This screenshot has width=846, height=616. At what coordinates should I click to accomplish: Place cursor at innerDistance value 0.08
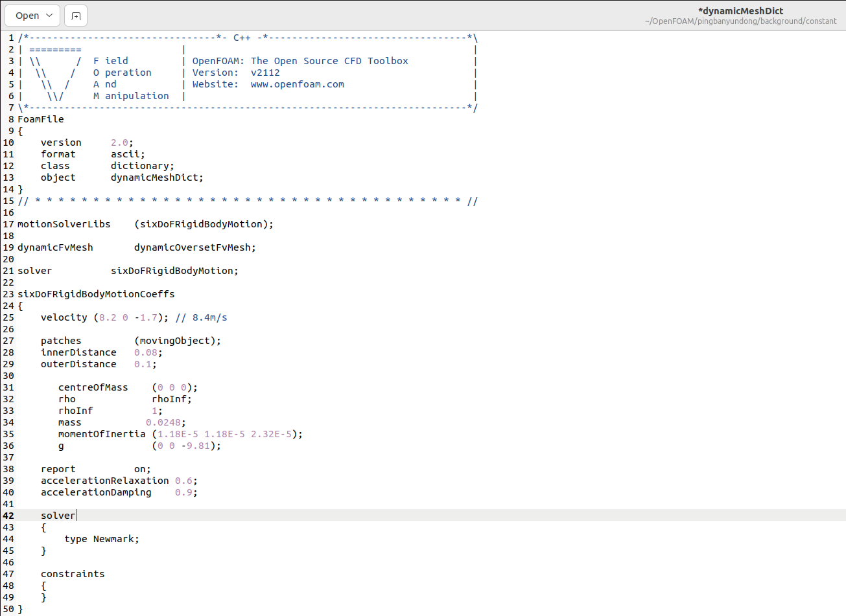pyautogui.click(x=147, y=352)
